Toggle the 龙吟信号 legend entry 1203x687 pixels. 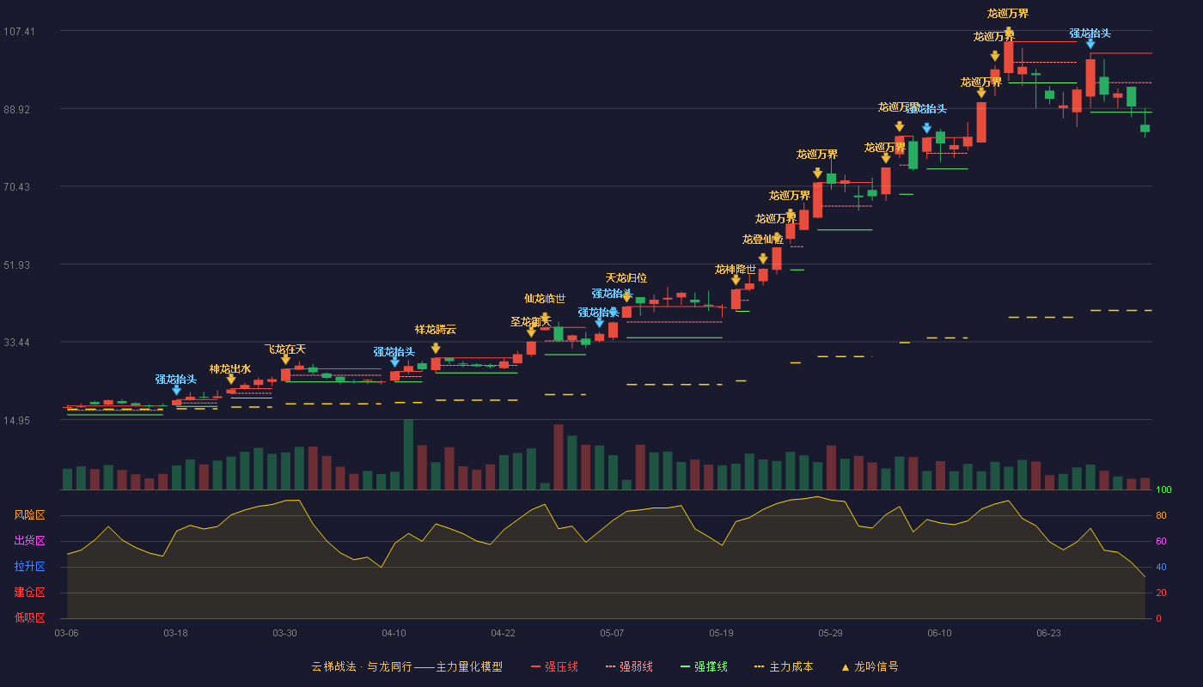[x=870, y=666]
